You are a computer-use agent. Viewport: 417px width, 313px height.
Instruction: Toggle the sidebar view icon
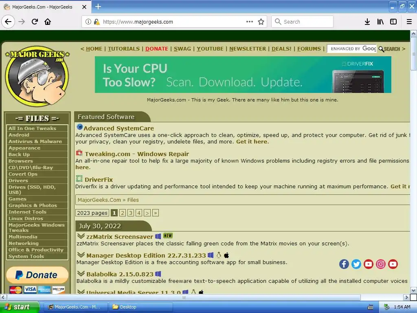pyautogui.click(x=393, y=22)
